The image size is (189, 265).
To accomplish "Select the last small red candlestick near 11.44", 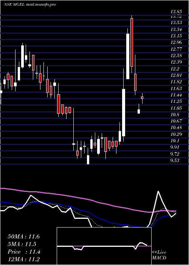I will click(x=142, y=98).
